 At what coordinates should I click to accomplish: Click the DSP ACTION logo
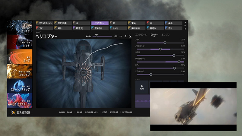tap(20, 113)
